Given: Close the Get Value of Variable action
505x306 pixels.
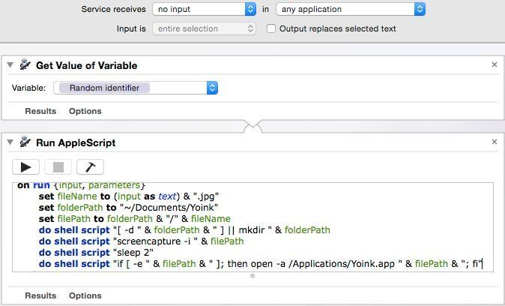Looking at the screenshot, I should 494,65.
